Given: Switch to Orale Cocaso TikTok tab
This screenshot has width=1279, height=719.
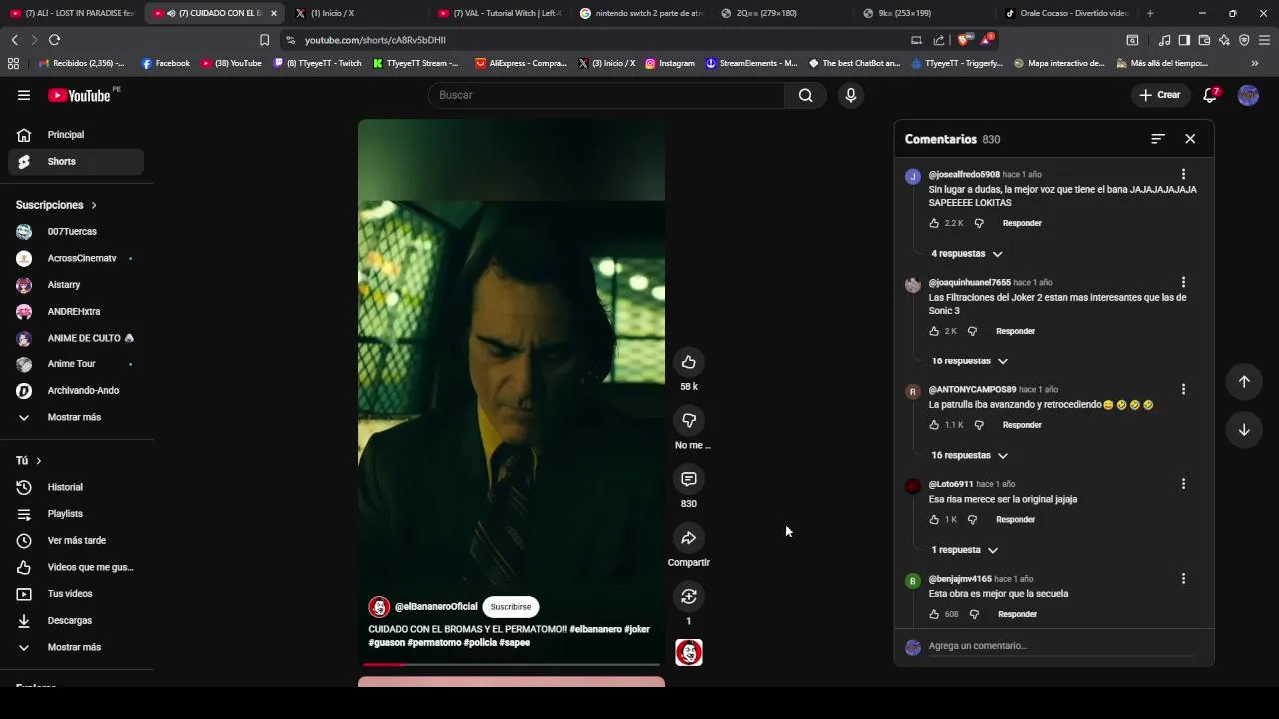Looking at the screenshot, I should coord(1066,13).
